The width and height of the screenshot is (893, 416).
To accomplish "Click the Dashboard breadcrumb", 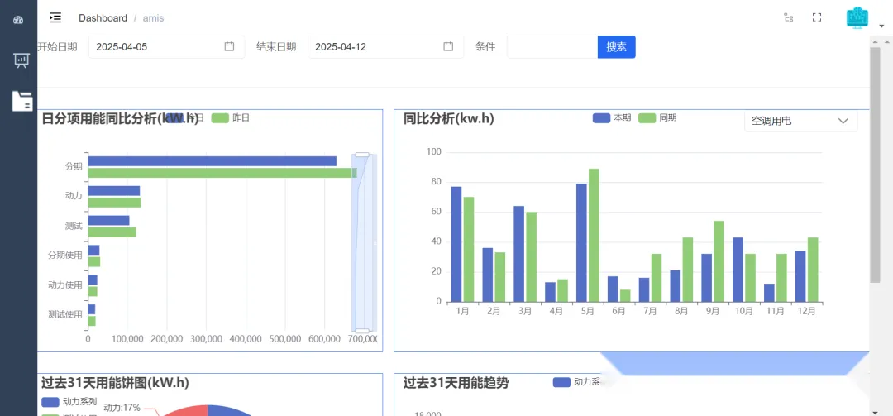I will (x=103, y=17).
